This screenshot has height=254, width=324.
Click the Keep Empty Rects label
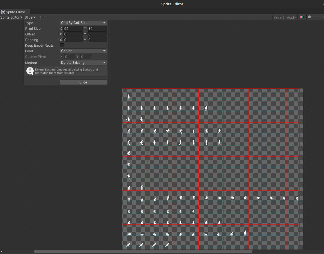(x=39, y=46)
